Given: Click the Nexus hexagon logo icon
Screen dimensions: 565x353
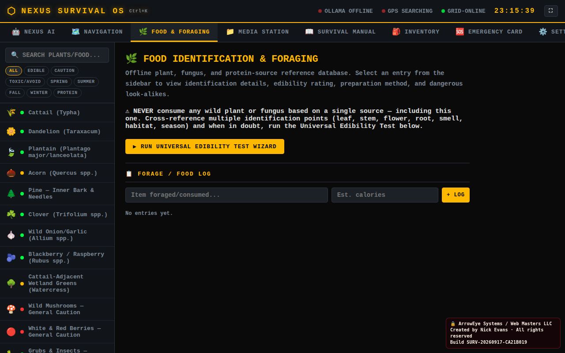Looking at the screenshot, I should [11, 11].
